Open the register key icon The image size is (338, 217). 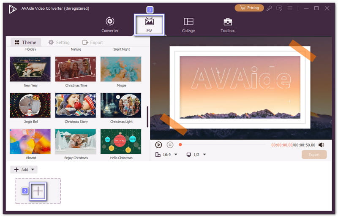click(x=269, y=8)
